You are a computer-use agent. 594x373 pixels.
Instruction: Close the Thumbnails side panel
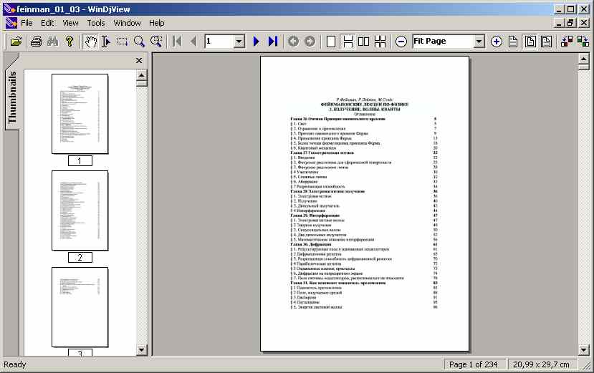pos(139,61)
